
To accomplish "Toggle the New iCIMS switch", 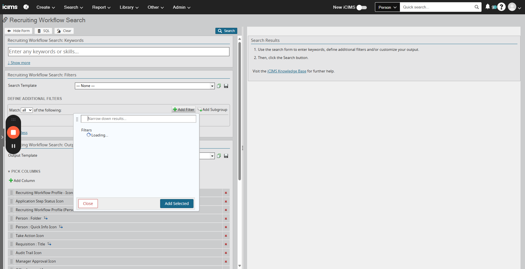I will tap(361, 7).
